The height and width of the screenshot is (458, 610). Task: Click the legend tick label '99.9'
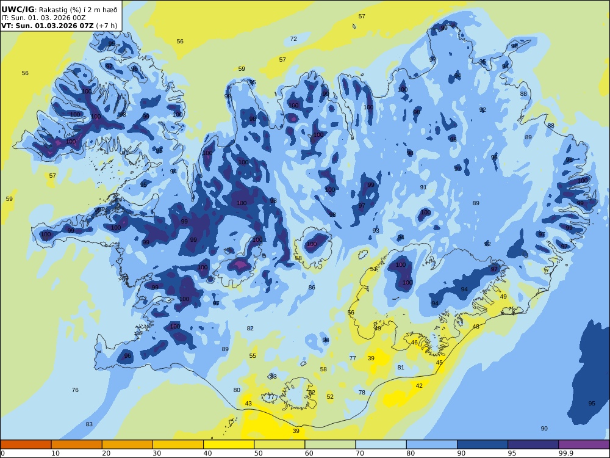click(x=565, y=453)
